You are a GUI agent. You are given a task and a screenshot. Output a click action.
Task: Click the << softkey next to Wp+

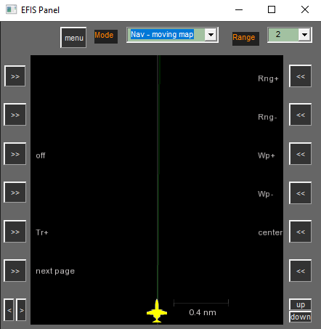tap(300, 154)
